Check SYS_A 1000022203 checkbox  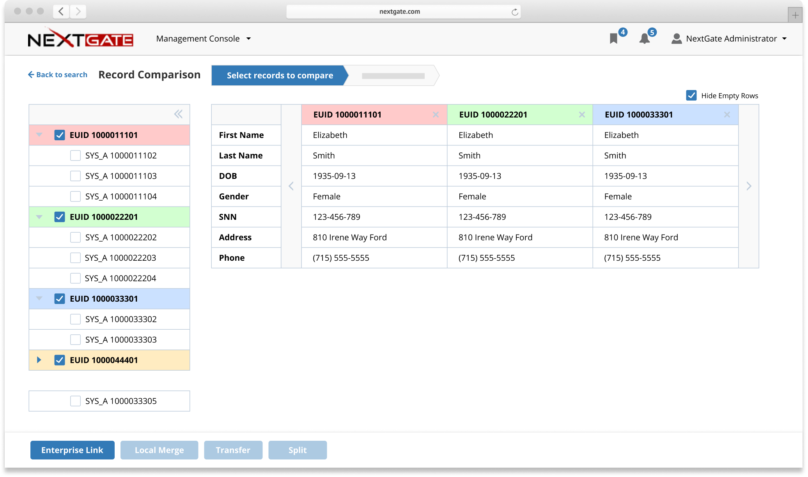click(x=75, y=258)
